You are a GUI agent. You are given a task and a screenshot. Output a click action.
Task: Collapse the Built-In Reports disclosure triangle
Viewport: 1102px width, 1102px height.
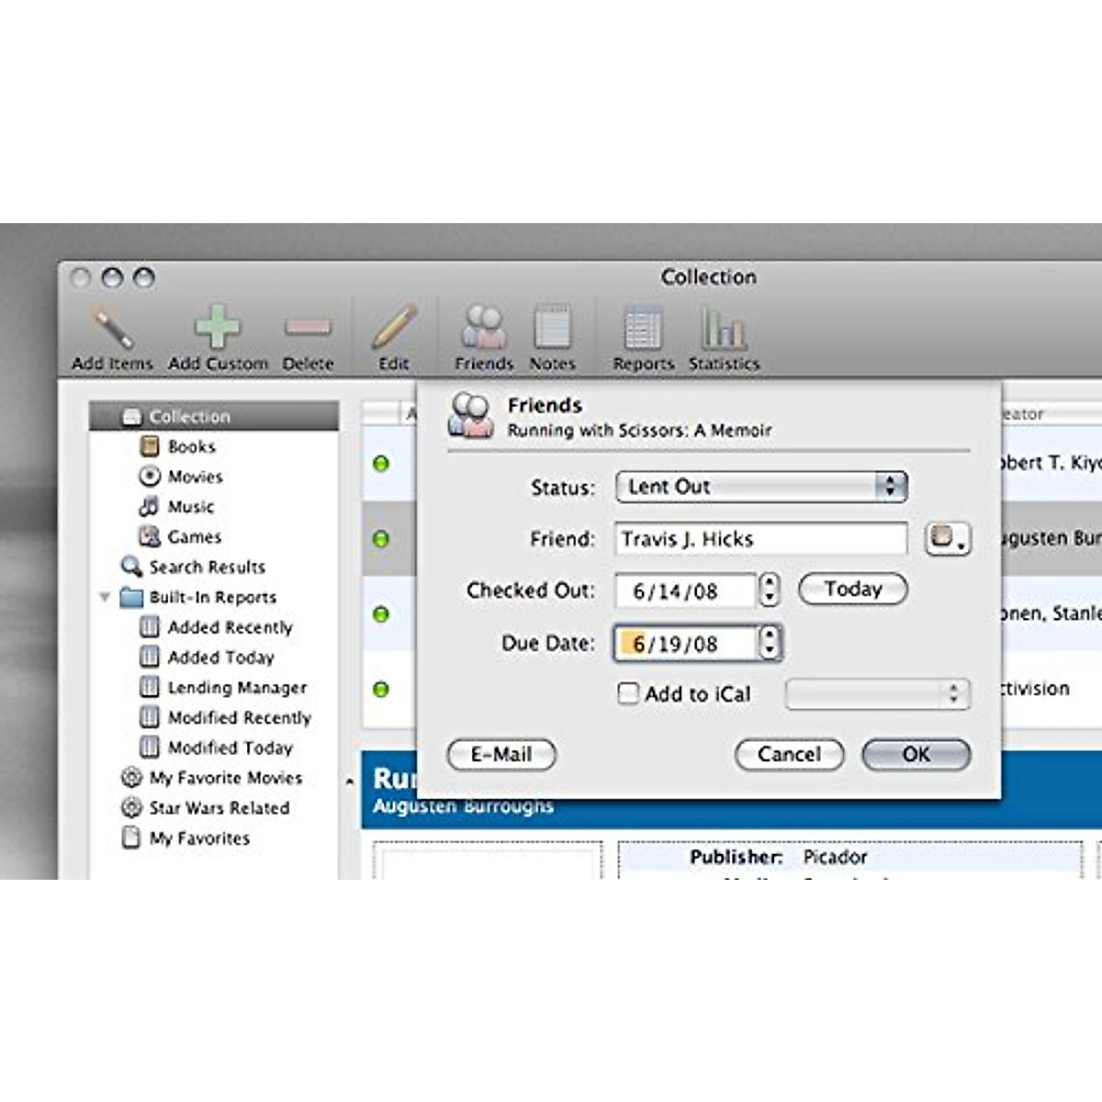(x=104, y=596)
